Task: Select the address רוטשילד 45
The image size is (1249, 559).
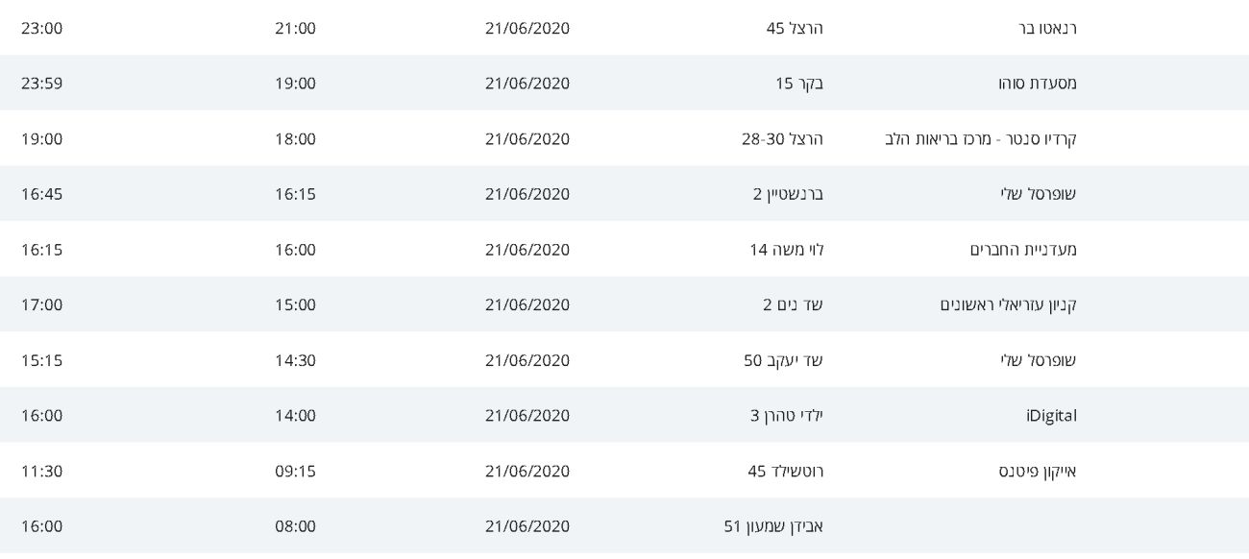Action: (785, 472)
